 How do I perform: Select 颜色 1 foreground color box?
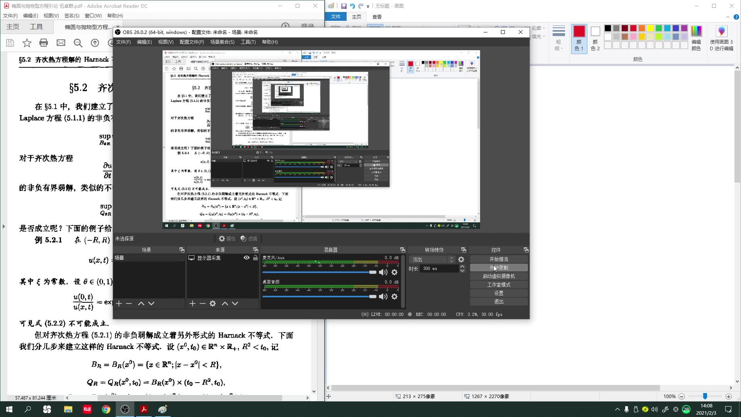pyautogui.click(x=579, y=38)
